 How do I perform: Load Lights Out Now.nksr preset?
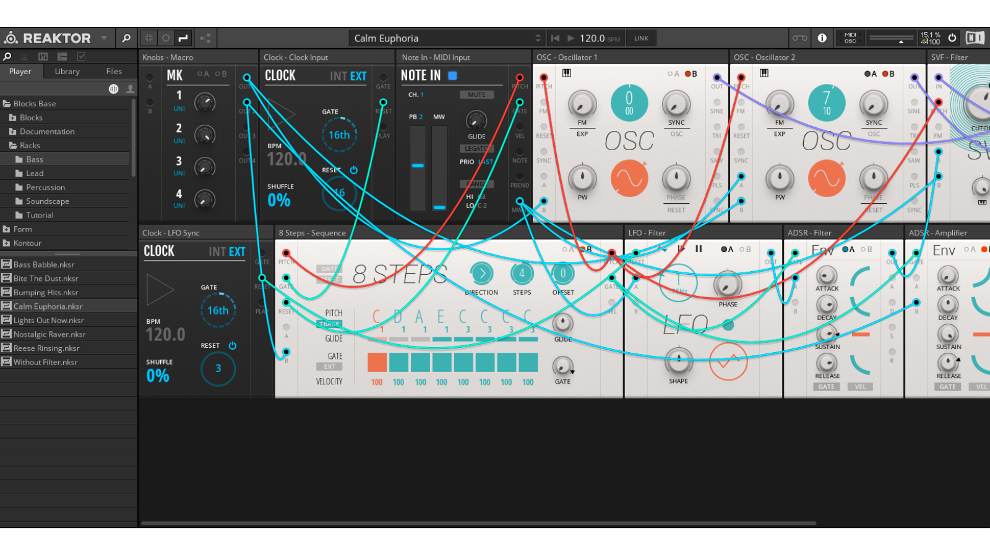pos(69,321)
